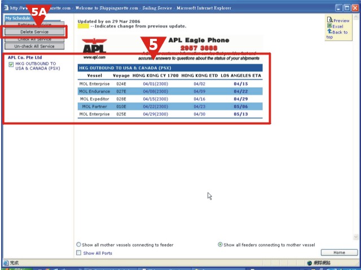Click the HKG OUTBOUND TO USA & CANADA (PSX) table header
This screenshot has width=361, height=270.
tap(170, 68)
